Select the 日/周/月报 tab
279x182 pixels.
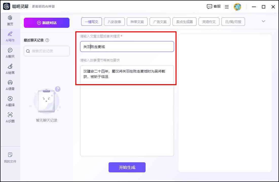[x=233, y=22]
